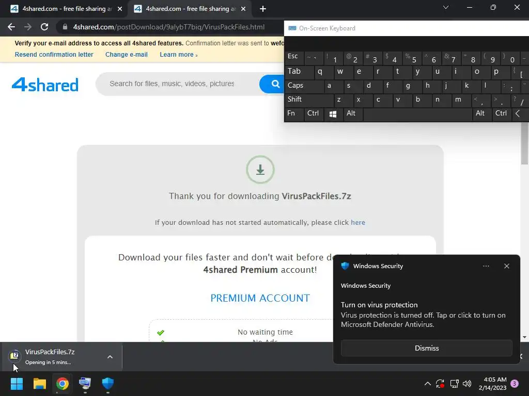Select the second 4shared.com tab
Screen dimensions: 529x396
pos(189,9)
